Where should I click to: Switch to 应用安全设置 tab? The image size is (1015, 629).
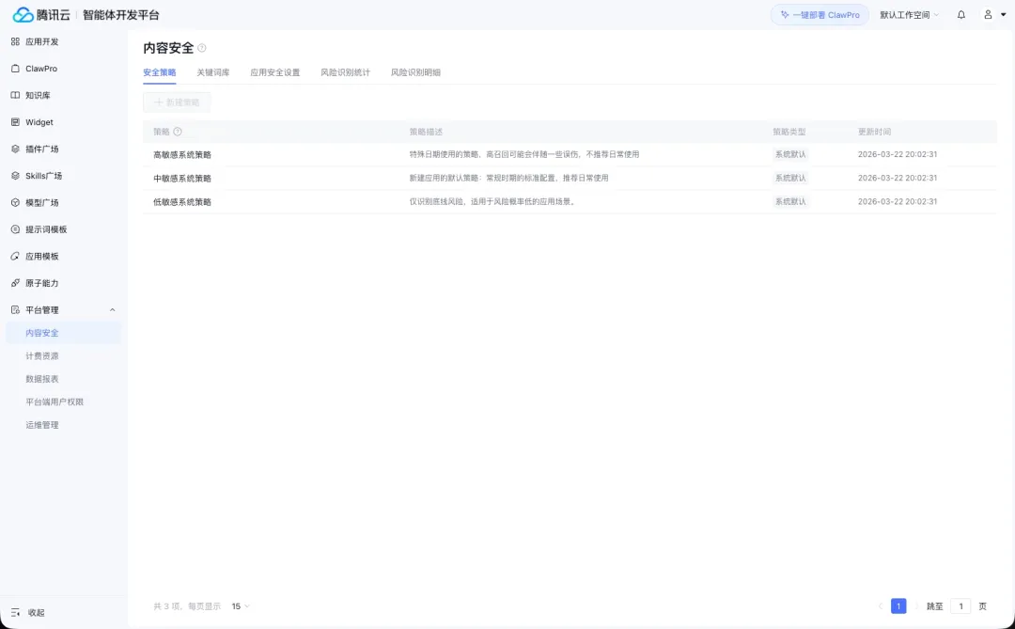(275, 72)
